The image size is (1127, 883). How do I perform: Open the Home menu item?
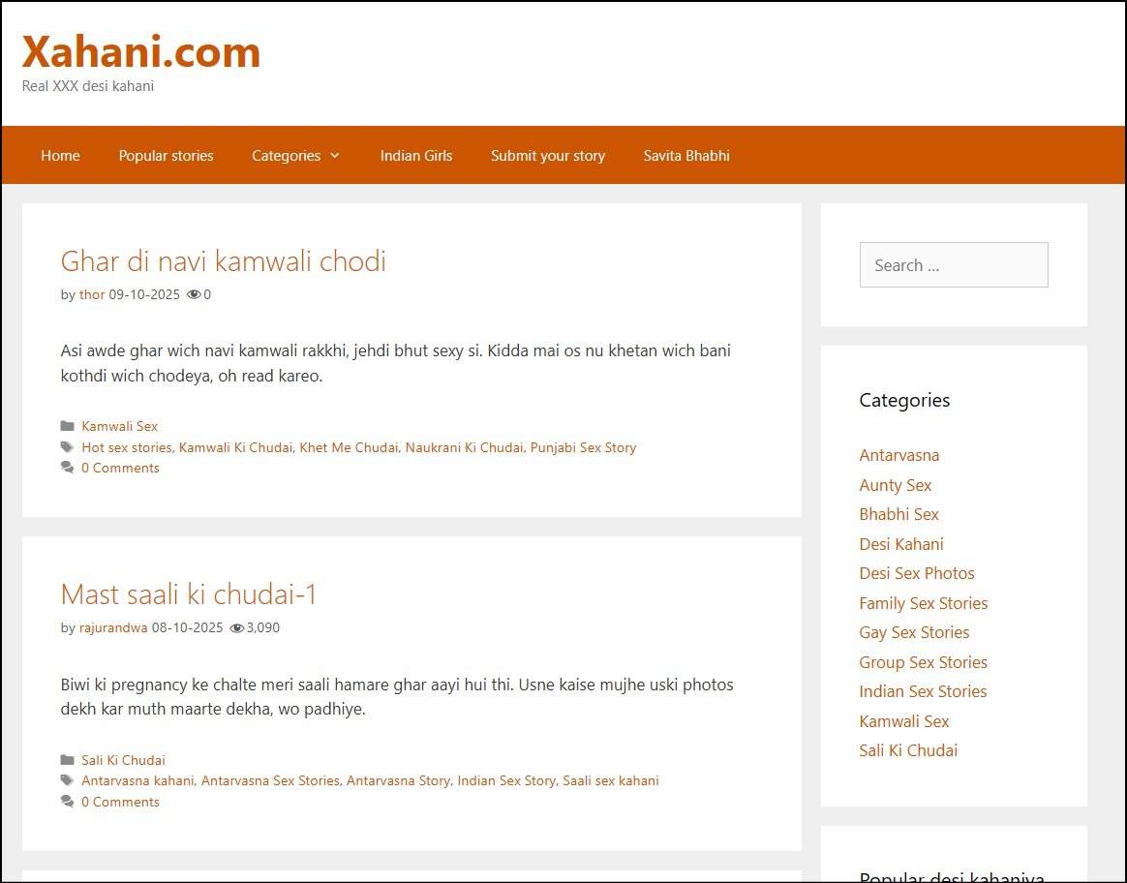tap(60, 155)
